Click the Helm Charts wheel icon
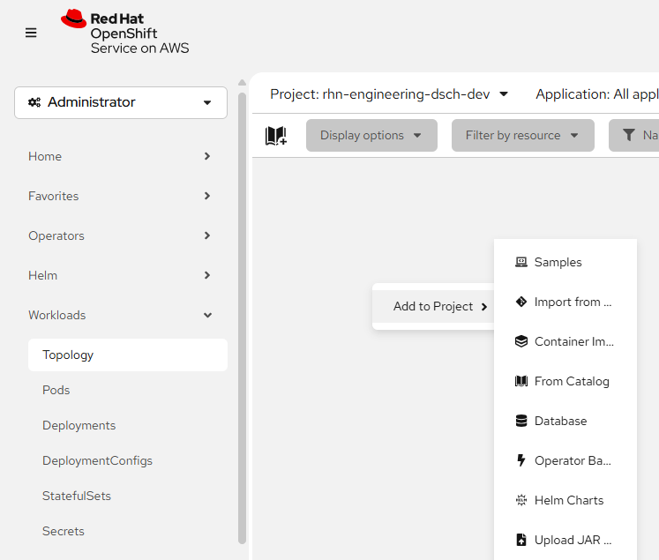Screen dimensions: 659x560 point(521,500)
